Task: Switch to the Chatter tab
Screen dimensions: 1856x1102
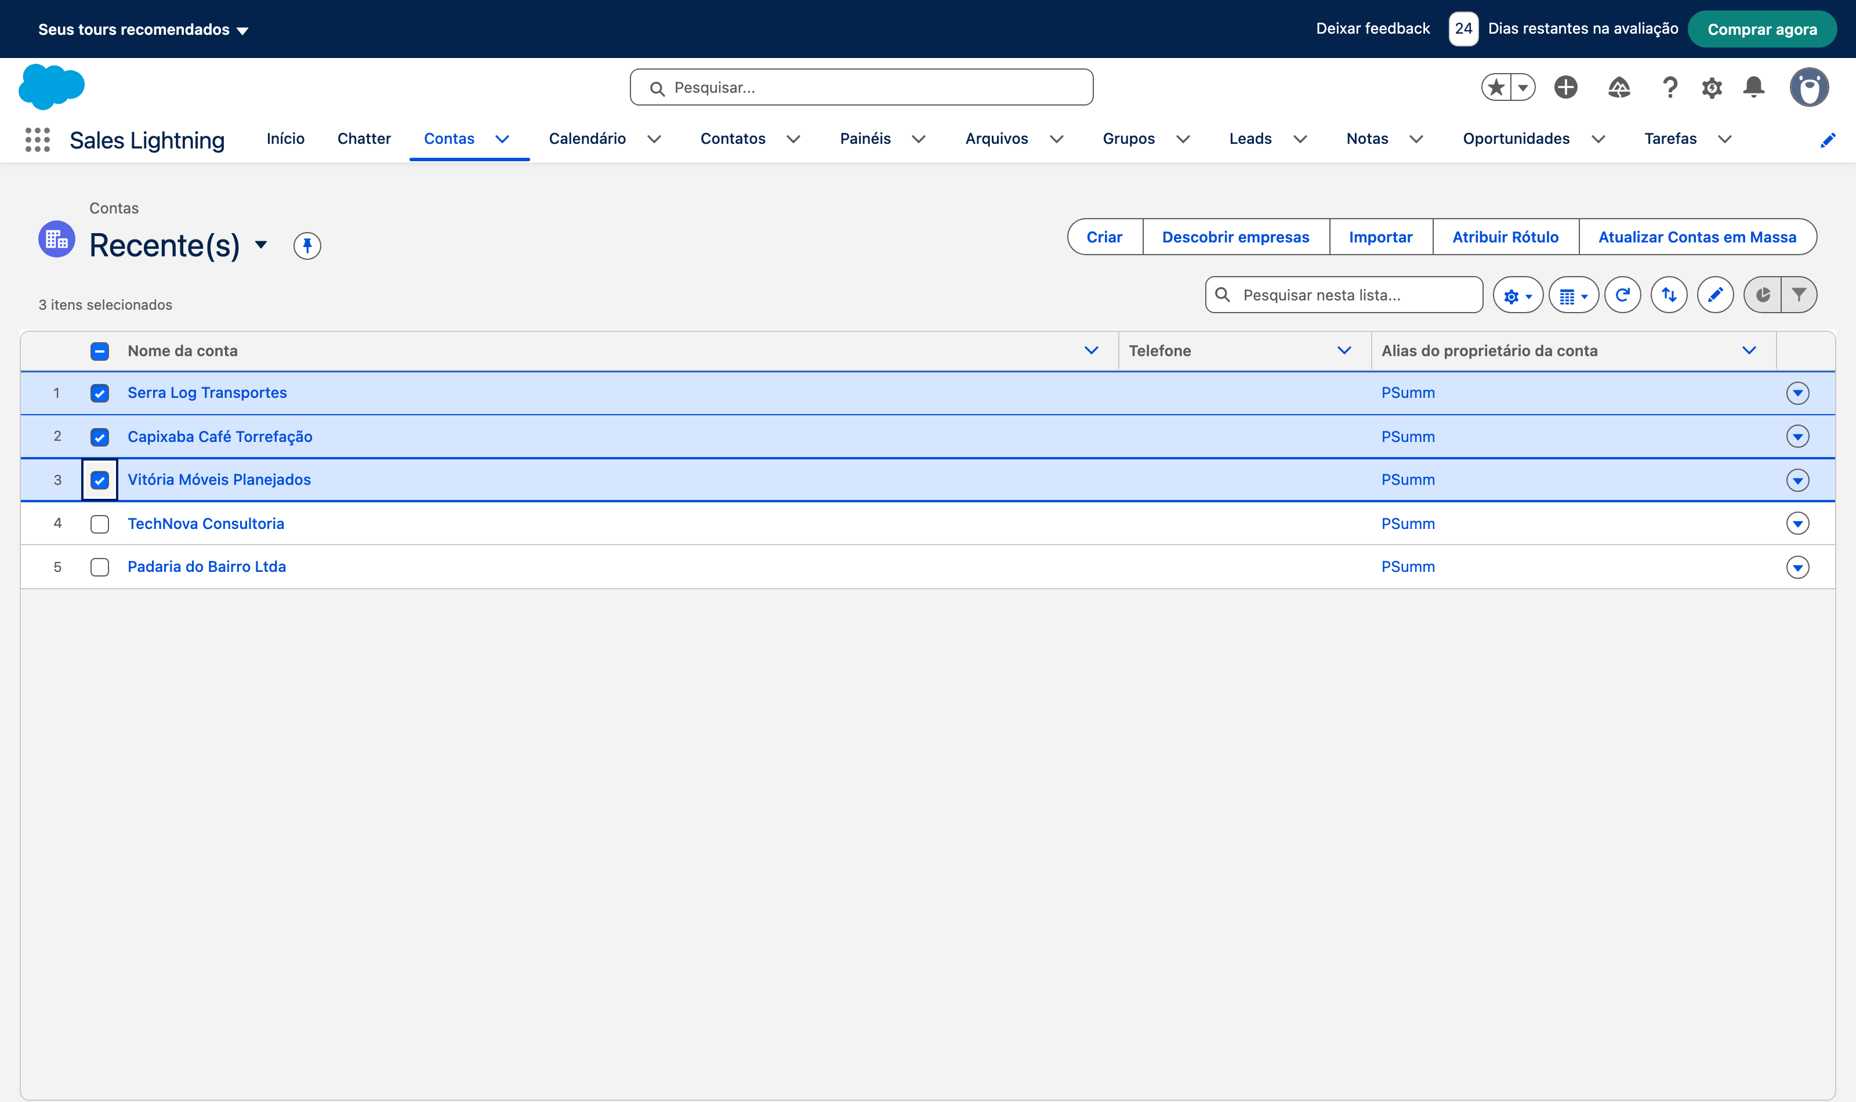Action: (x=364, y=139)
